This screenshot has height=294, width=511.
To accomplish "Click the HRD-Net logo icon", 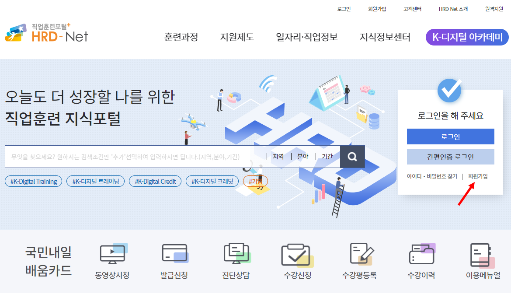I will tap(16, 33).
